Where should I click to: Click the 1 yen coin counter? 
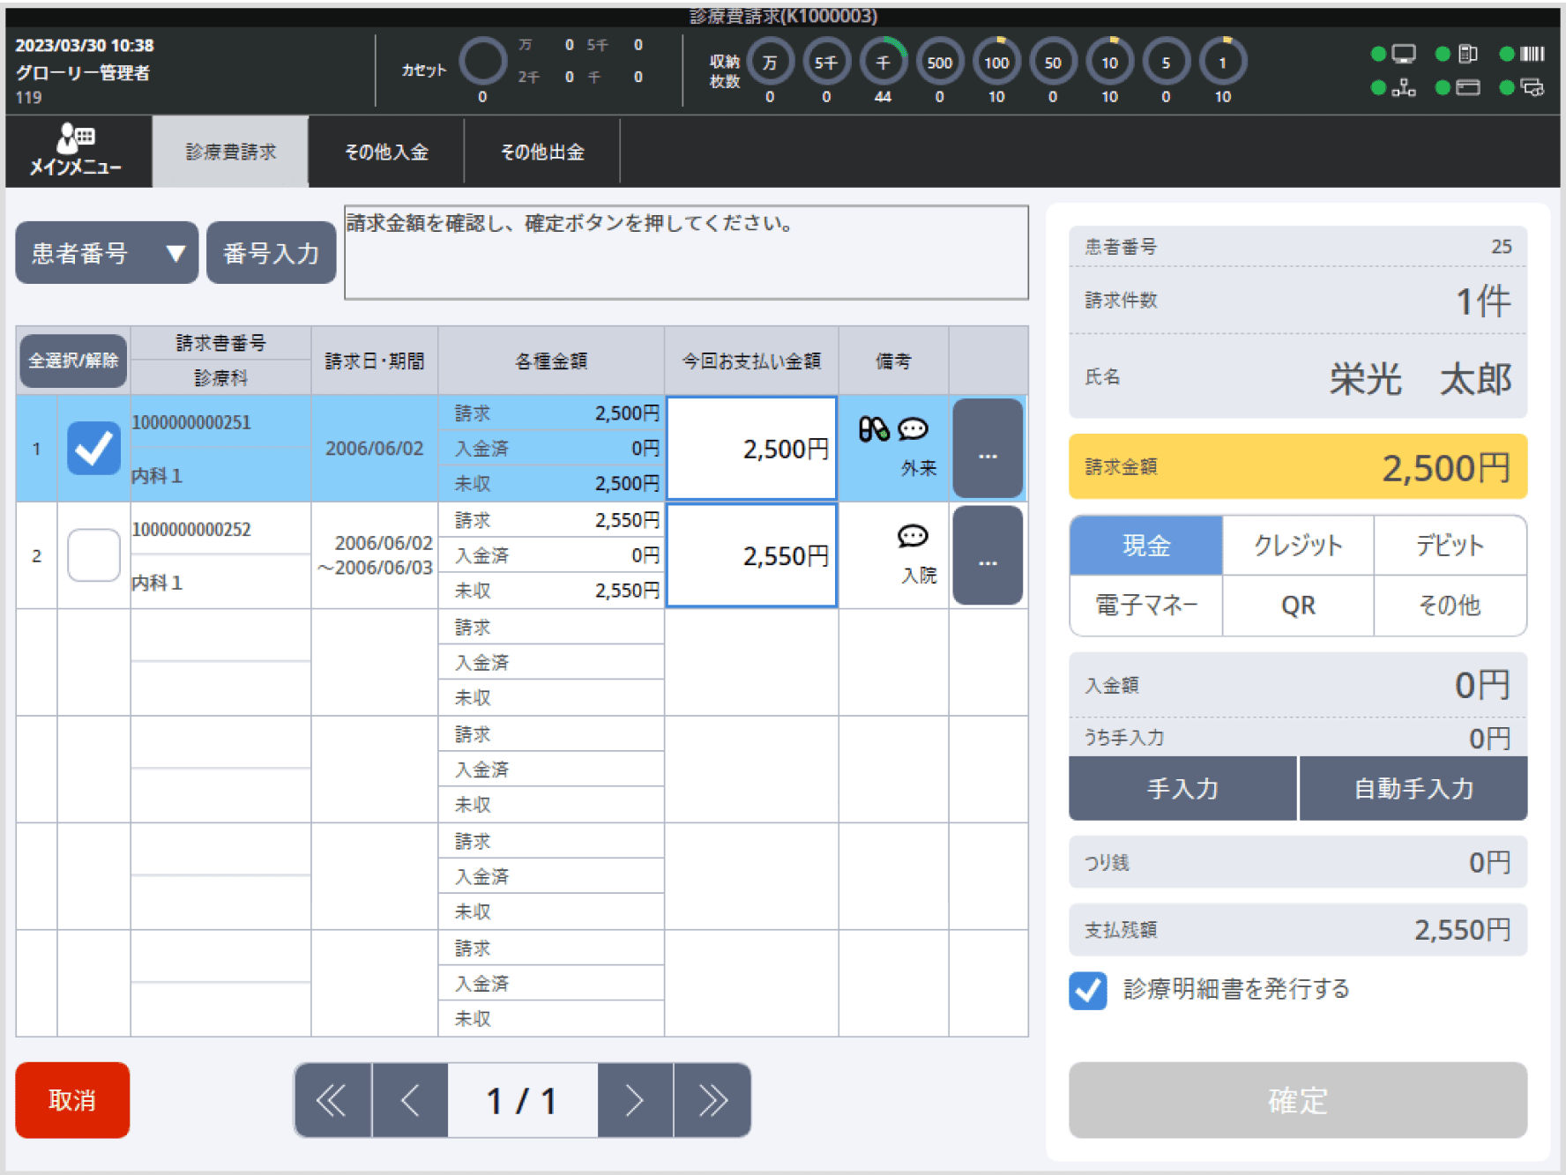[1222, 62]
